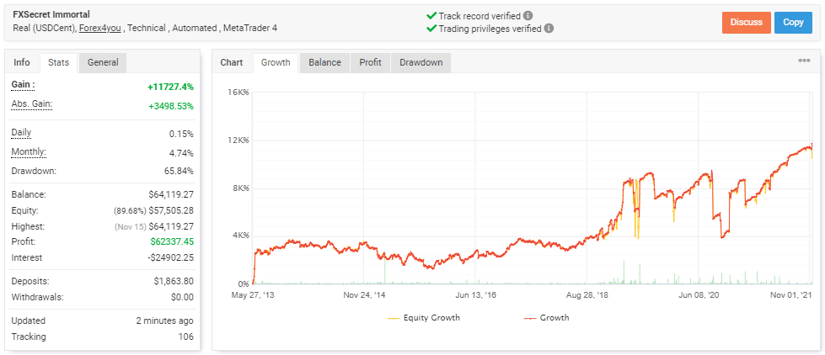The height and width of the screenshot is (355, 825).
Task: Show the Balance chart tab
Action: coord(324,62)
